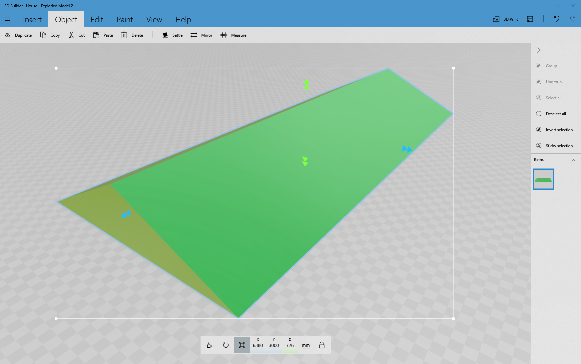Undo the last action
581x364 pixels.
coord(556,19)
